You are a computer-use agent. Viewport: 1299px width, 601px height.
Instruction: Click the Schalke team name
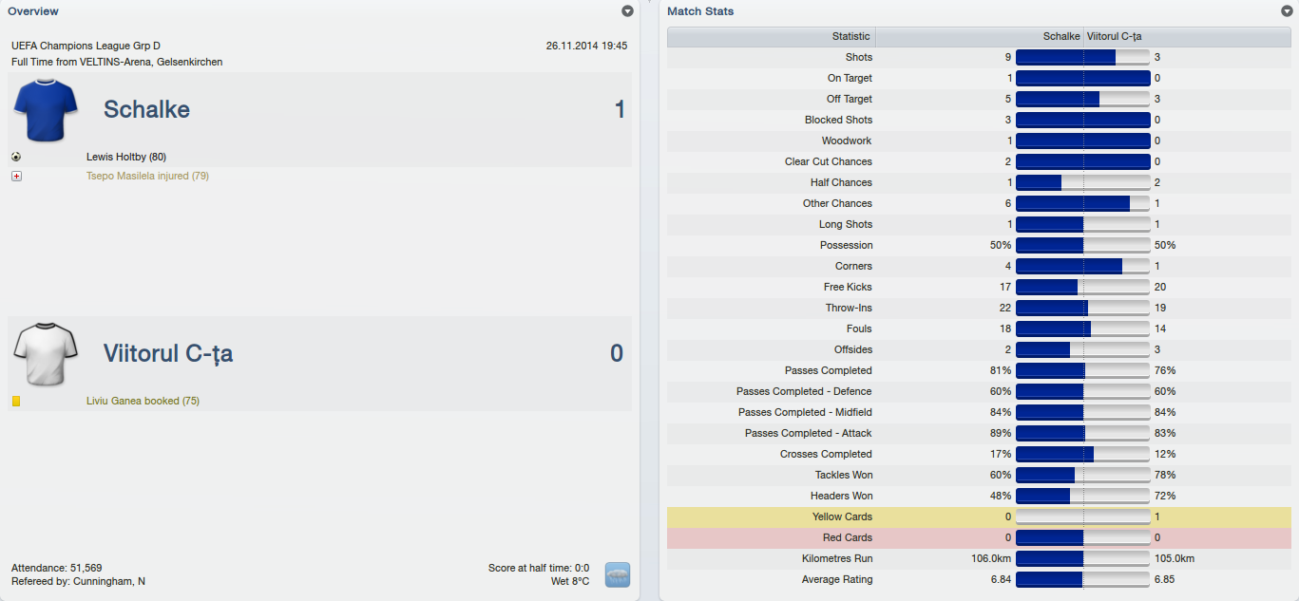coord(146,109)
